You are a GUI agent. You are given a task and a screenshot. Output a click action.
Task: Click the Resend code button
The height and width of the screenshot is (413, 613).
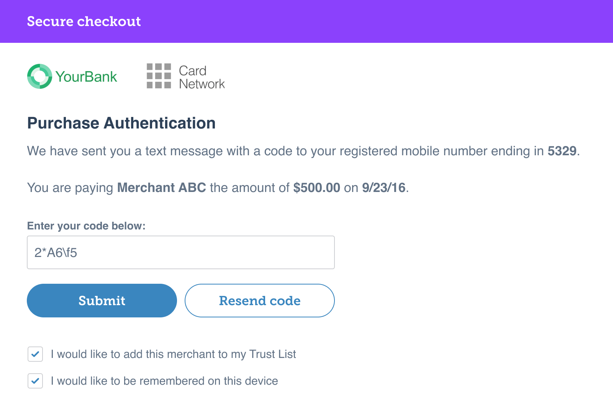click(x=260, y=301)
